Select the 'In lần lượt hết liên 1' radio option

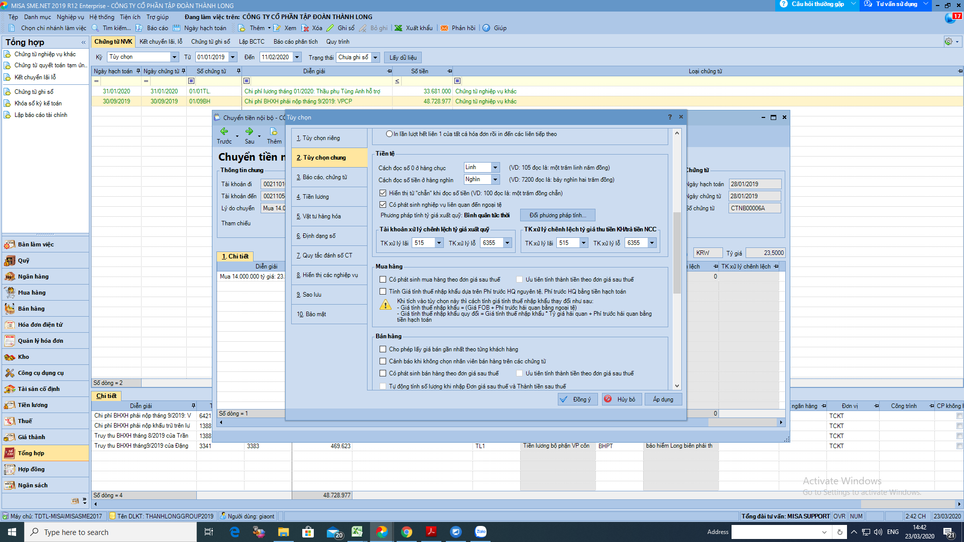[389, 134]
